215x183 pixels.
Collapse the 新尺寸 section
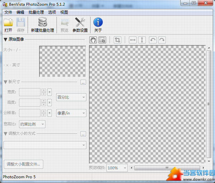(x=5, y=82)
